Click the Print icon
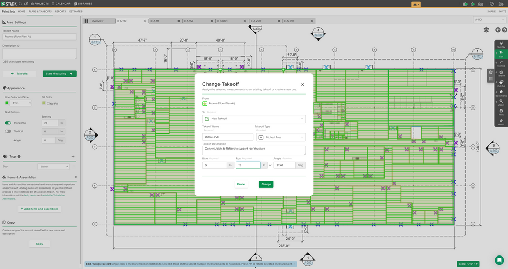The height and width of the screenshot is (269, 508). (x=501, y=112)
